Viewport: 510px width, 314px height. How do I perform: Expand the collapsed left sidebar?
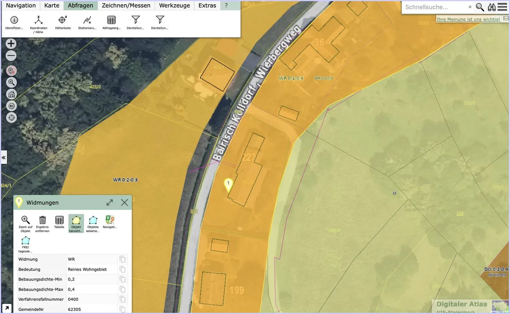pos(4,157)
